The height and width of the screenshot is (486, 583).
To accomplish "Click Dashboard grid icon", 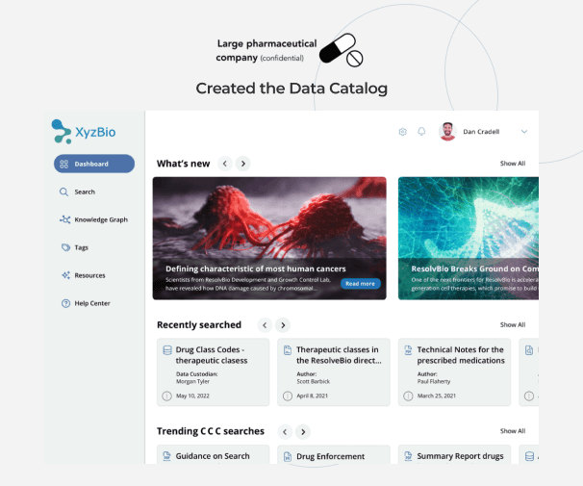I will point(63,164).
